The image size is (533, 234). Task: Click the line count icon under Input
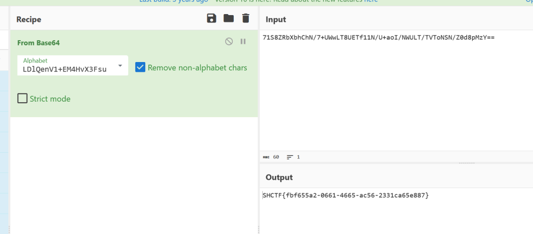[x=290, y=156]
